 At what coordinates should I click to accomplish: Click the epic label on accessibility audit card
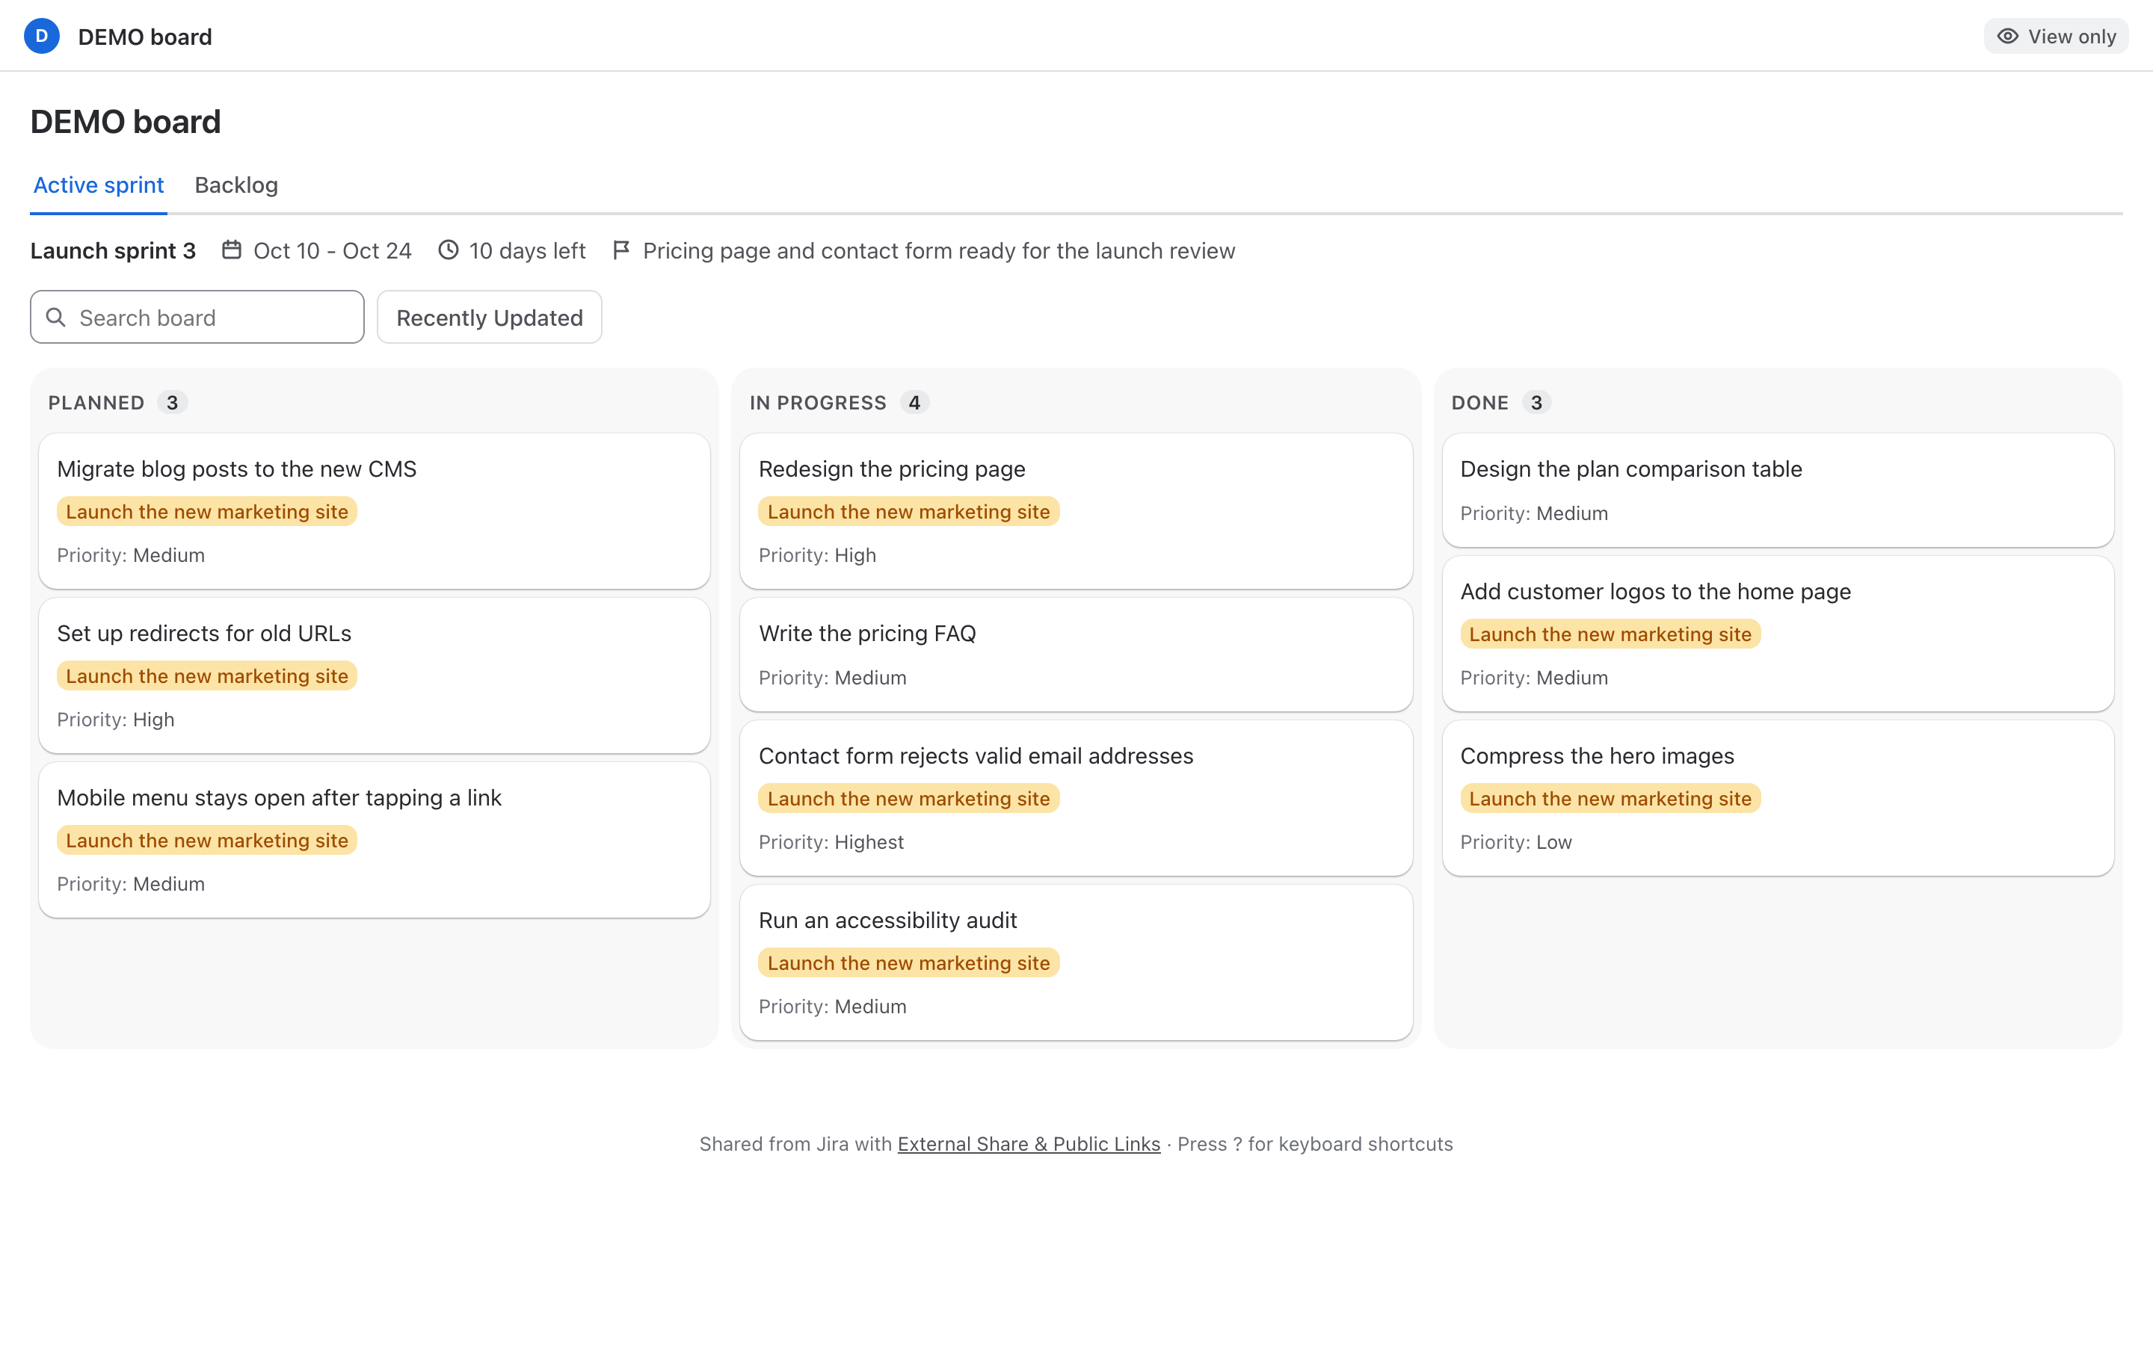tap(908, 963)
